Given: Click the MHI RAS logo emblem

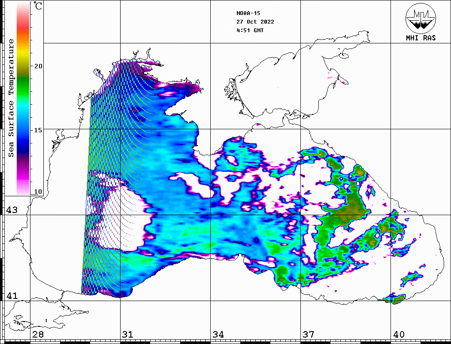Looking at the screenshot, I should (421, 18).
